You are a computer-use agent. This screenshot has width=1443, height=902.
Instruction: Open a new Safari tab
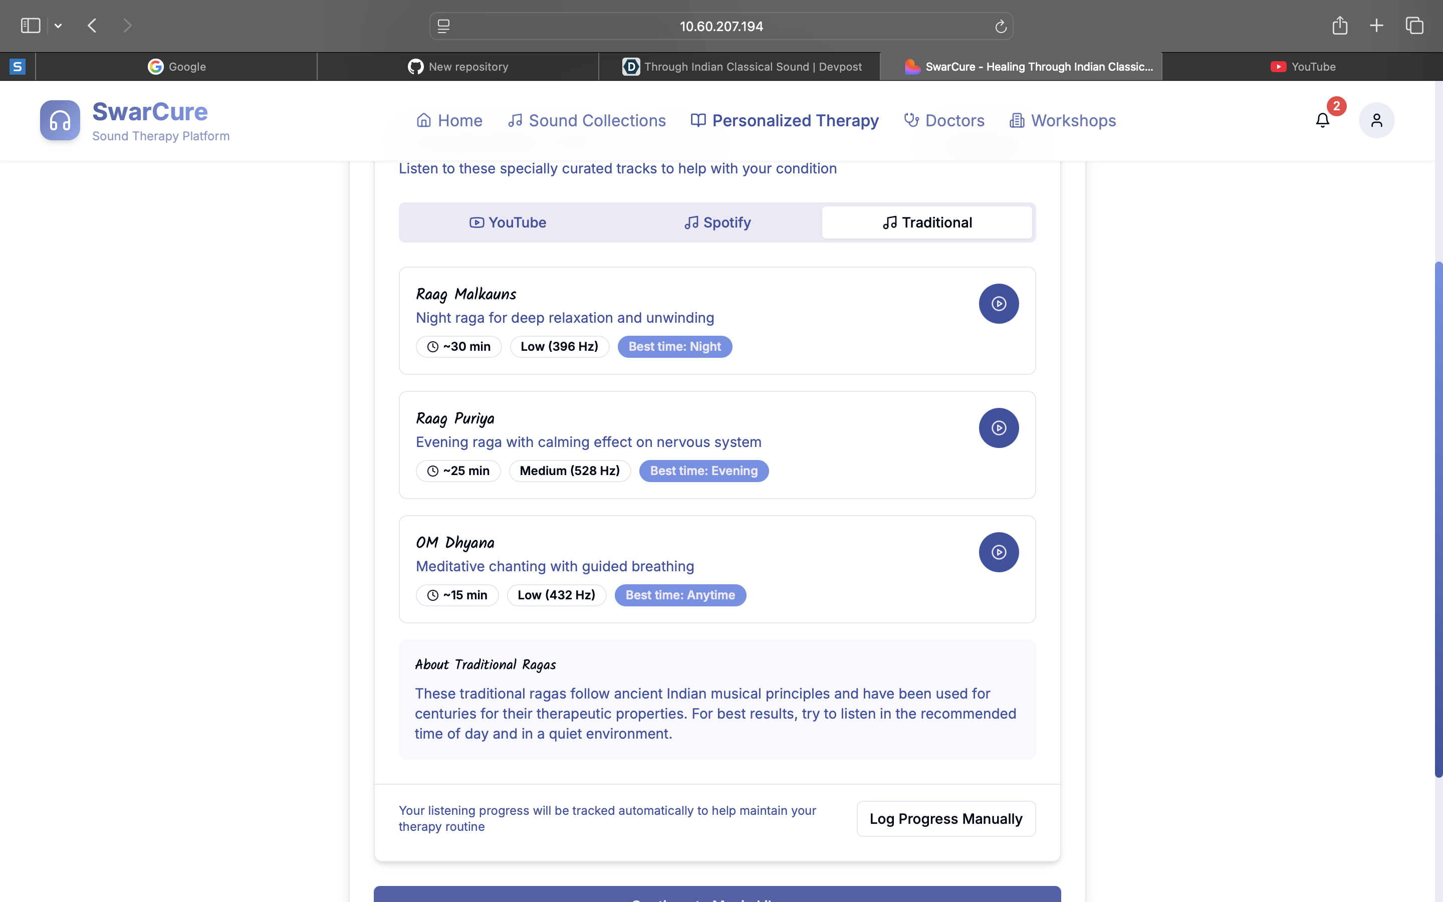[x=1376, y=26]
